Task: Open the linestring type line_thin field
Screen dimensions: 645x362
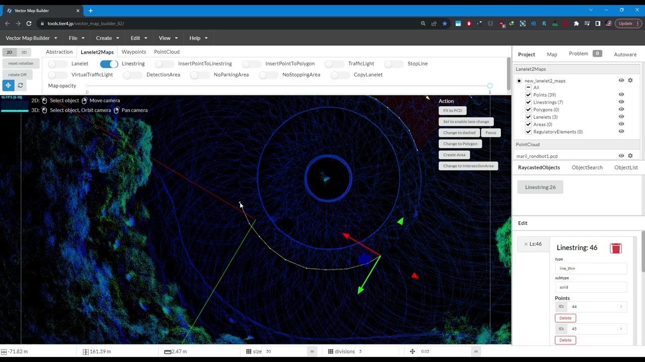Action: [591, 268]
